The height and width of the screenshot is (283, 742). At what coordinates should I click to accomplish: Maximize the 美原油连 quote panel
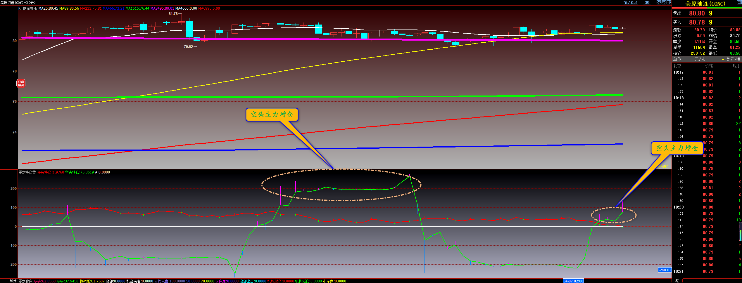coord(739,2)
